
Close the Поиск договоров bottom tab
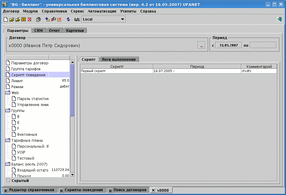(110, 190)
